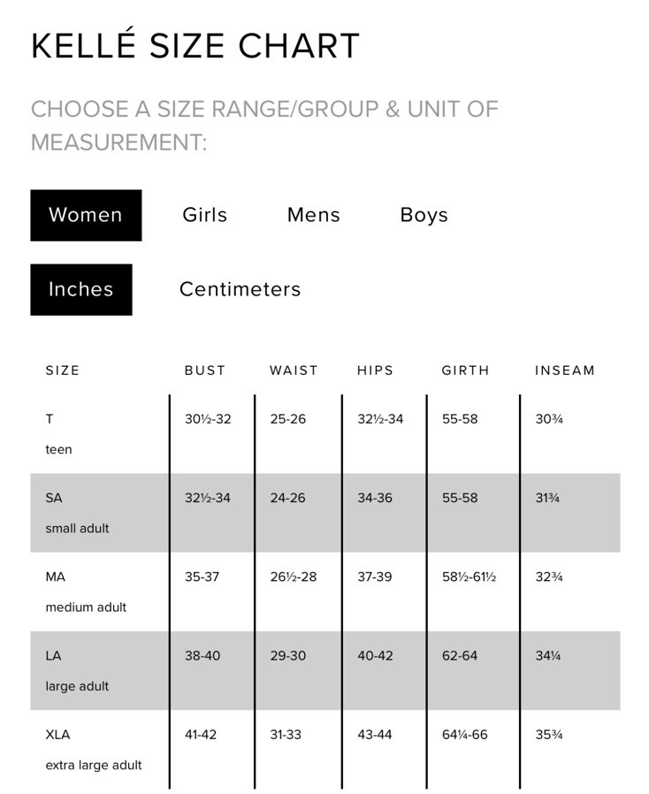This screenshot has width=649, height=794.
Task: Switch to Boys size group
Action: tap(424, 215)
